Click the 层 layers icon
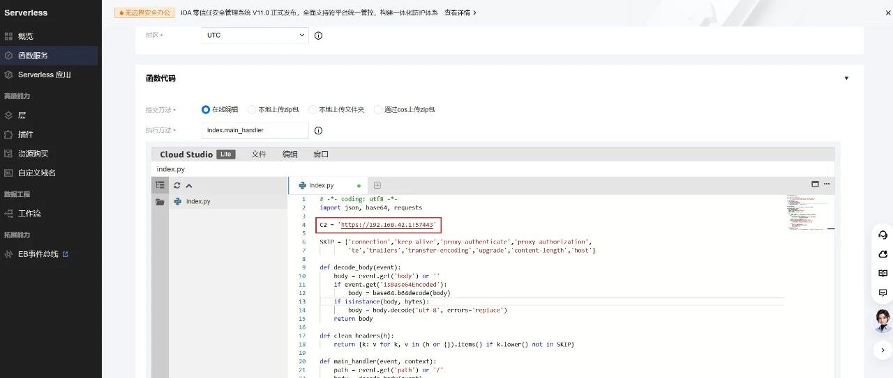 click(x=9, y=115)
